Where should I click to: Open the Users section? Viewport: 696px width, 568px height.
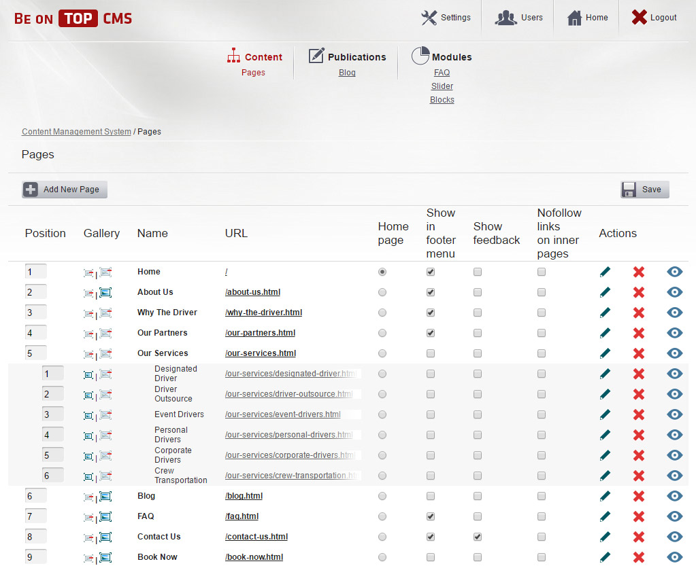point(518,18)
